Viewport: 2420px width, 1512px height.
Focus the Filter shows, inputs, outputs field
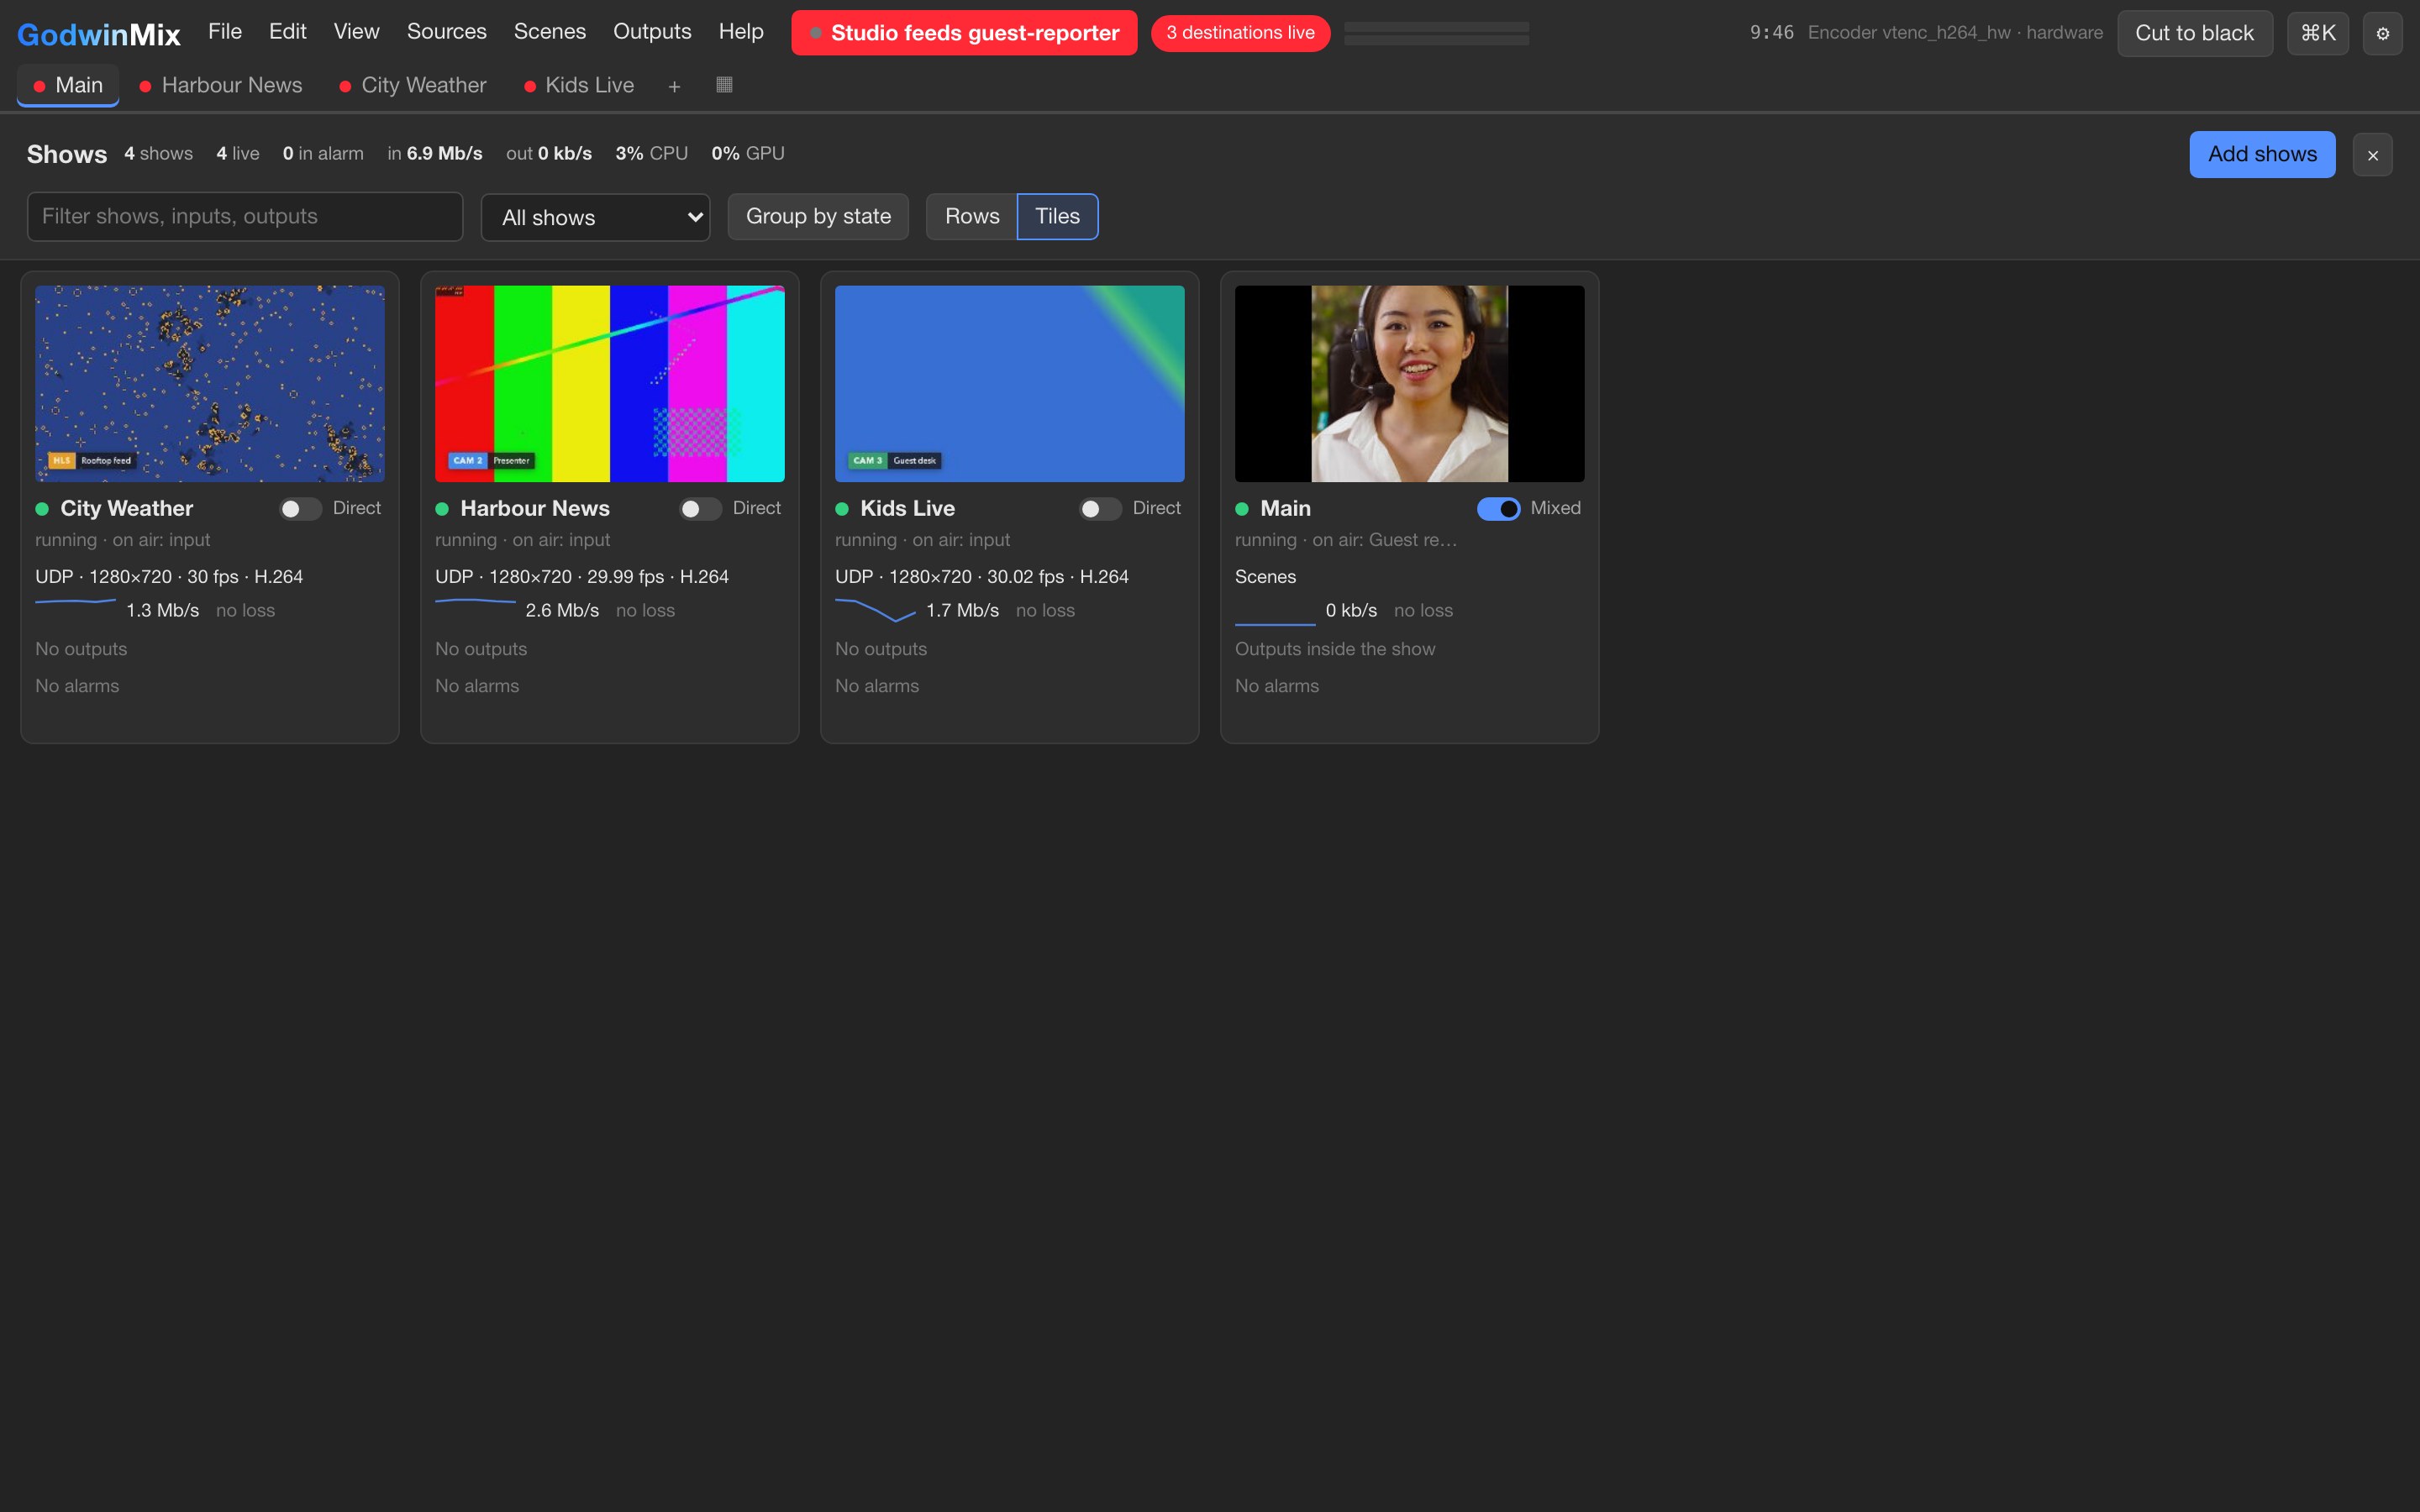coord(245,216)
